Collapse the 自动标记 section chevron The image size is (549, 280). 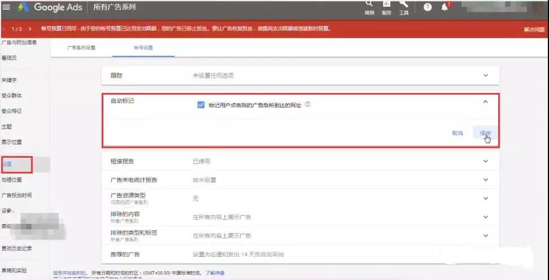point(485,102)
